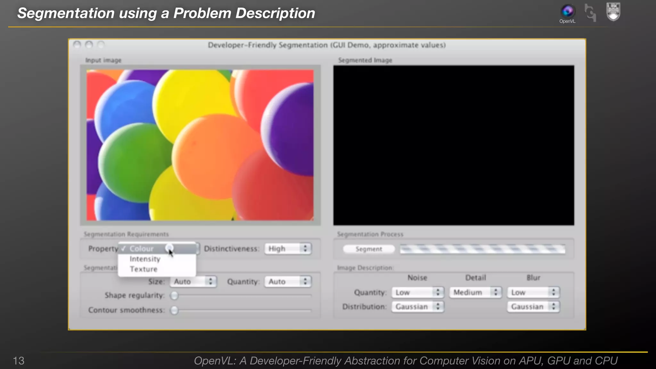Screen dimensions: 656x369
Task: Click the Segment button
Action: (369, 249)
